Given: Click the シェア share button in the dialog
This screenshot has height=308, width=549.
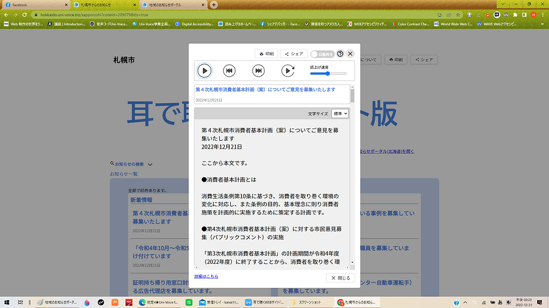Looking at the screenshot, I should tap(294, 54).
